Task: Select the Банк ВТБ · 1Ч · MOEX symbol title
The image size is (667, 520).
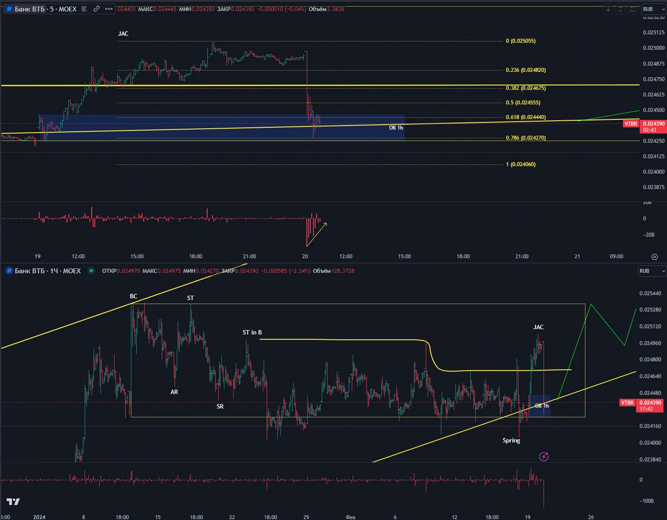Action: point(48,271)
